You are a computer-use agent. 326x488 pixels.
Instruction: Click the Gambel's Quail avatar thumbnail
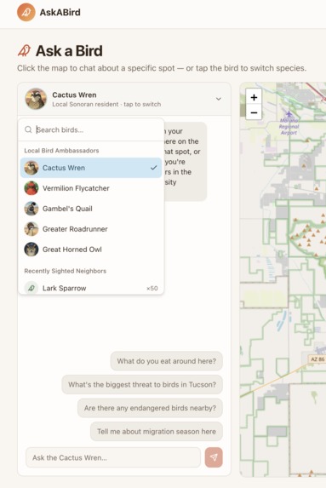(x=31, y=209)
